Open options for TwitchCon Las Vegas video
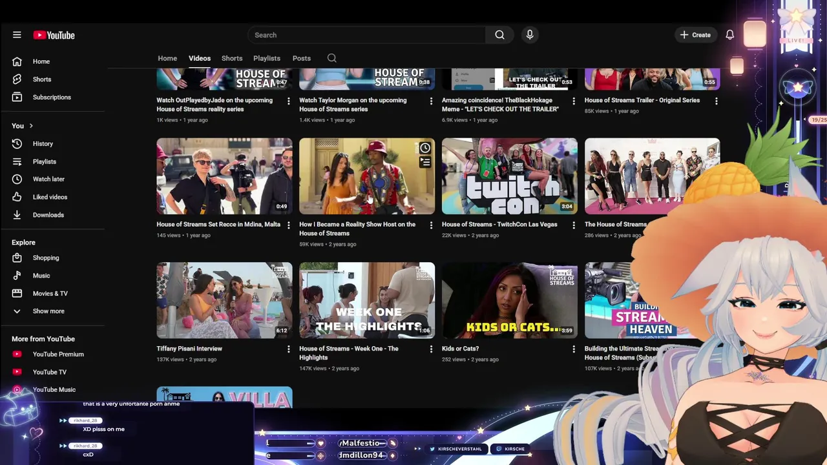 (573, 225)
